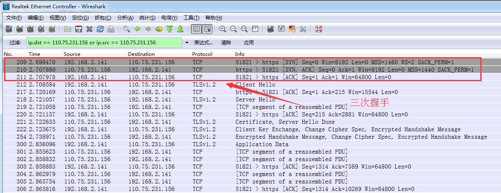Open the 分析(A) menu
Screen dimensions: 501x193
pos(125,18)
